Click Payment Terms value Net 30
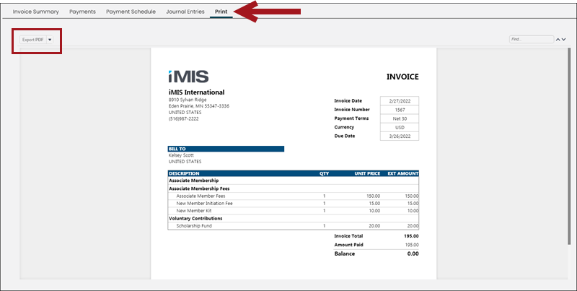Image resolution: width=577 pixels, height=291 pixels. pyautogui.click(x=400, y=118)
